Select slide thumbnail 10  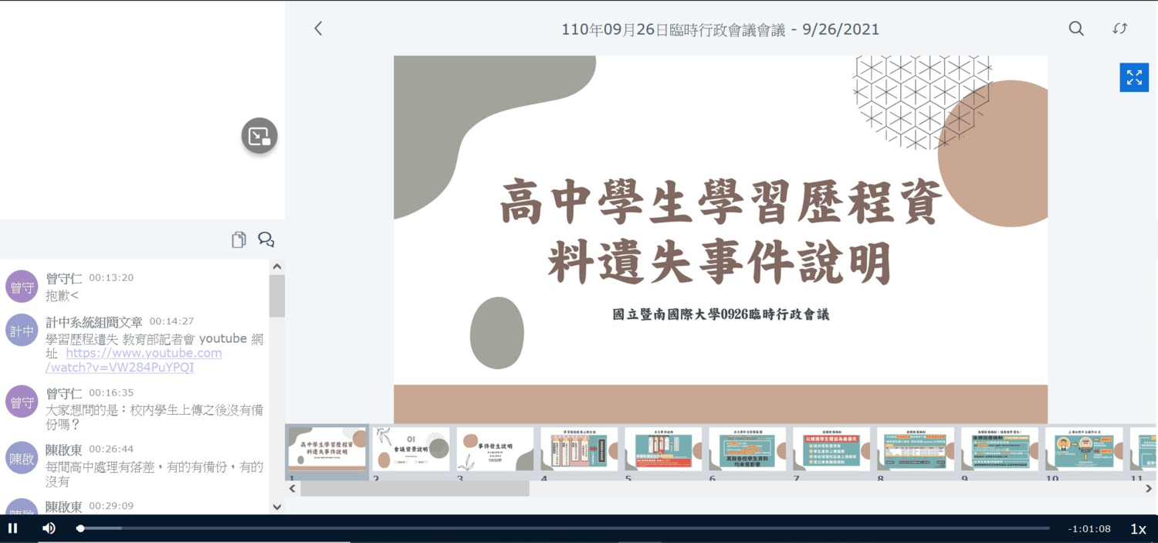1084,449
